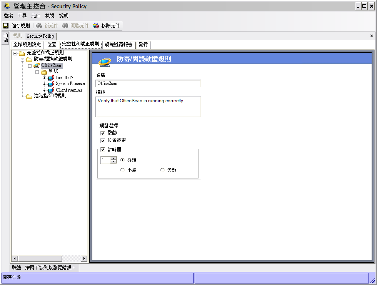Click the Client running test icon

(x=51, y=90)
